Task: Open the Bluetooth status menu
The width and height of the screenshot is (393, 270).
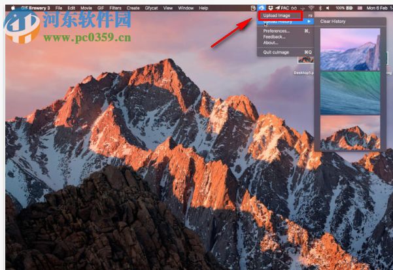Action: 320,8
